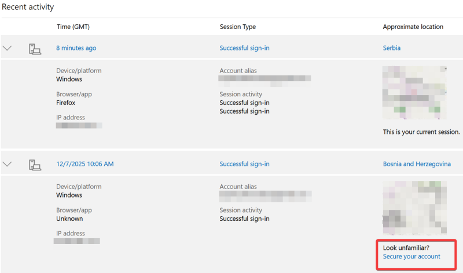Click the 'Secure your account' link
Viewport: 463px width, 273px height.
point(411,257)
